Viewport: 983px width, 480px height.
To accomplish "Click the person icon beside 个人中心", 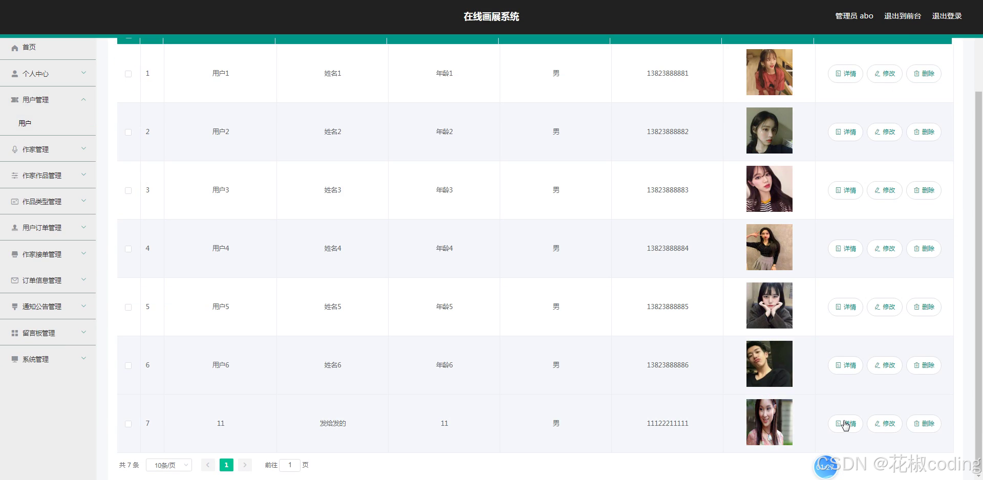I will point(15,74).
